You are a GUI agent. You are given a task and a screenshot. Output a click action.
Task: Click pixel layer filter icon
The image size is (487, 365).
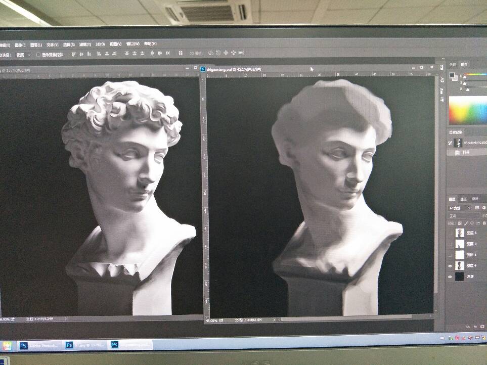coord(477,208)
